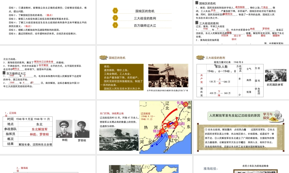Click the heading 淮海战役： in the bottom slide
The image size is (289, 173).
point(210,169)
